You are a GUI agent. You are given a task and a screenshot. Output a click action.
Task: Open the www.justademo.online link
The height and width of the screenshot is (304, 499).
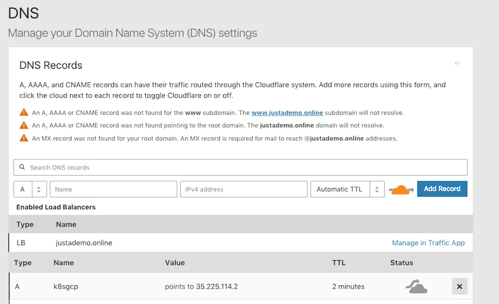pyautogui.click(x=287, y=112)
